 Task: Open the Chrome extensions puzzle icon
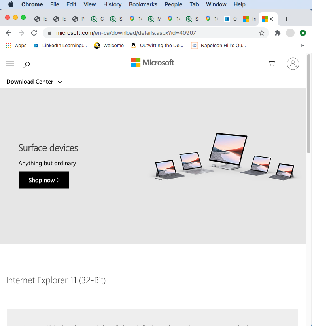[x=278, y=33]
